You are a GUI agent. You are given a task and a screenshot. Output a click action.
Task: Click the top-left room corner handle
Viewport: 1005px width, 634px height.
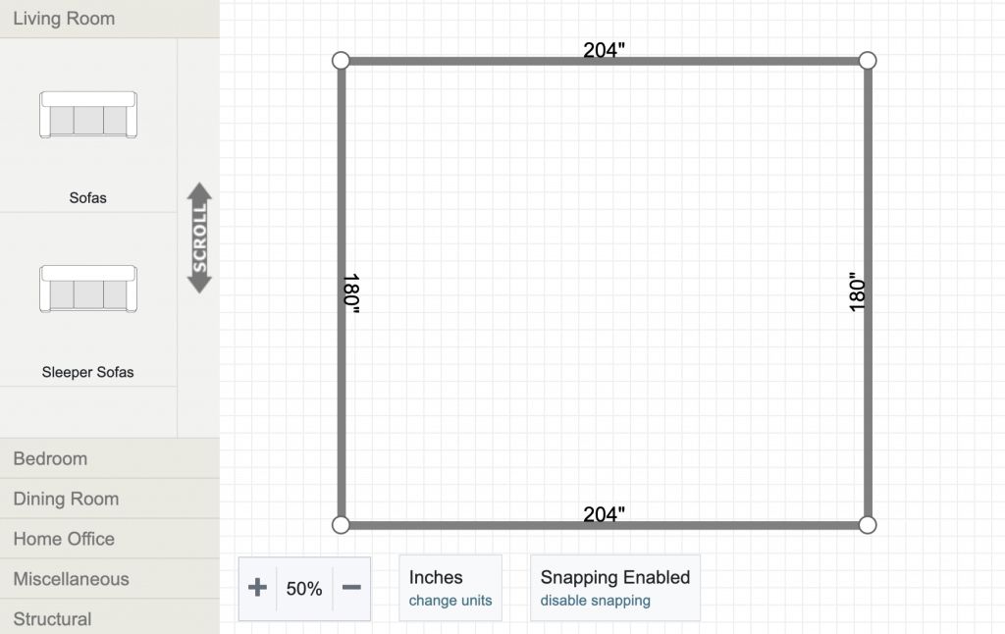[x=341, y=61]
